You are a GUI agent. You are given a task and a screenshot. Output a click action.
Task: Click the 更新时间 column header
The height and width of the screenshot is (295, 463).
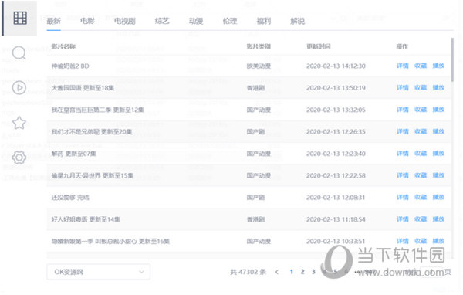point(319,46)
